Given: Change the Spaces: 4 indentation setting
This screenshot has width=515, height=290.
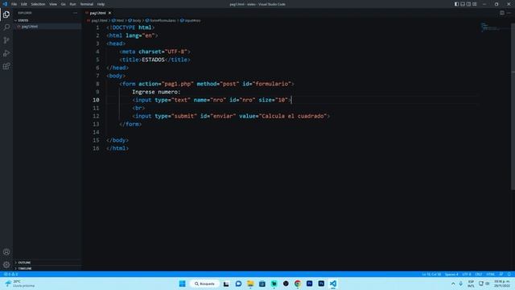Looking at the screenshot, I should point(451,274).
